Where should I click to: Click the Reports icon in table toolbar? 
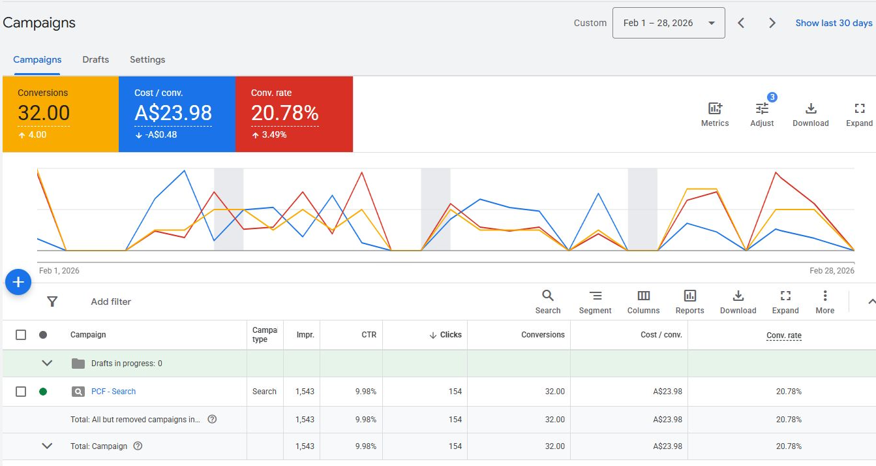(x=689, y=296)
